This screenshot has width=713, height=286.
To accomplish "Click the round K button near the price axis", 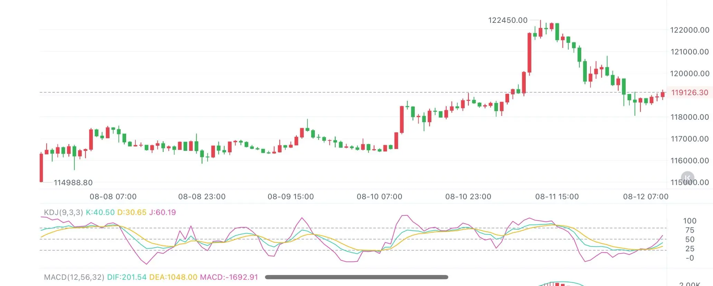I will point(687,178).
